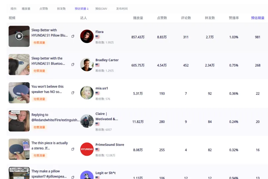Click the US flag icon under Flora
The image size is (268, 179).
click(97, 37)
